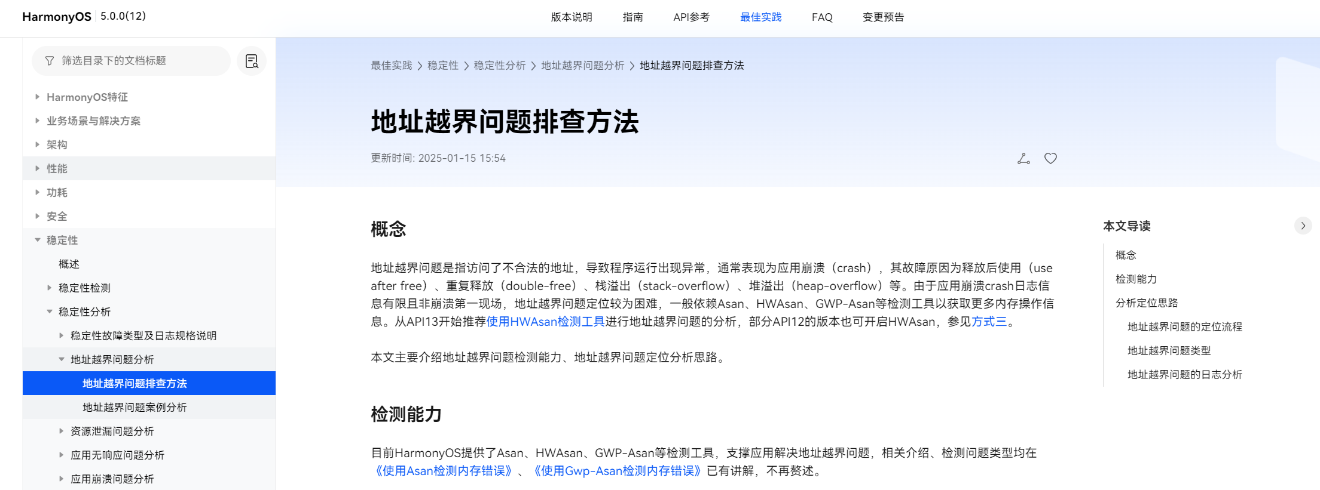Collapse the 本文导读 panel with arrow button
Screen dimensions: 1320x490
coord(1303,226)
